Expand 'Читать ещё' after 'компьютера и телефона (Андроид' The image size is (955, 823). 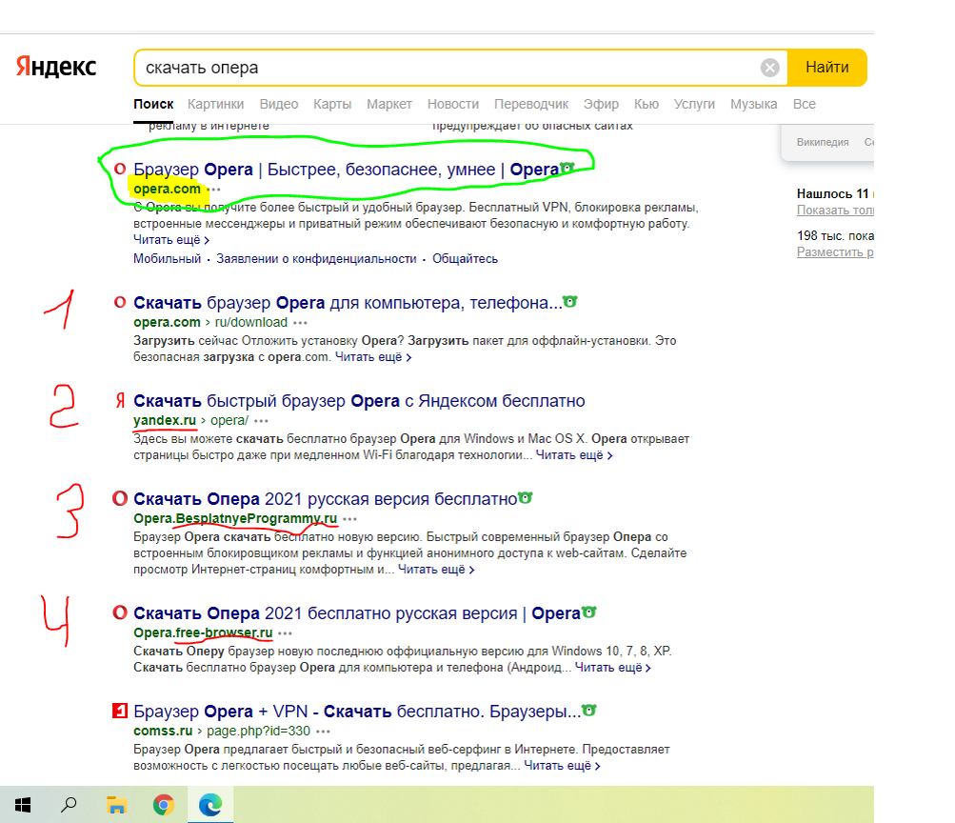(x=613, y=668)
